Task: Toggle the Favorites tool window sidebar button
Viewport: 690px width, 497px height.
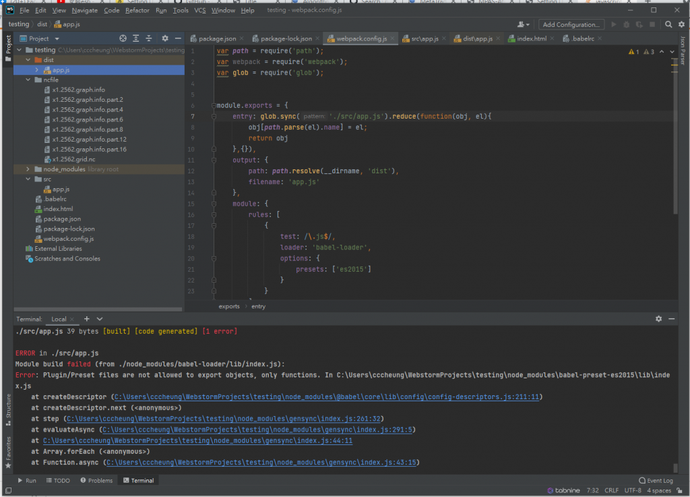Action: (x=8, y=452)
